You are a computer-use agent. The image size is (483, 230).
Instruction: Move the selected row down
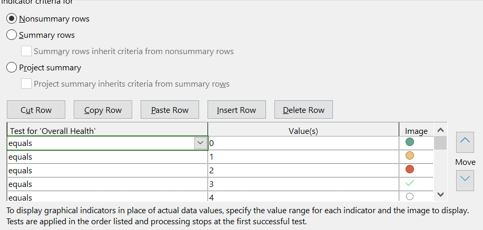click(466, 179)
